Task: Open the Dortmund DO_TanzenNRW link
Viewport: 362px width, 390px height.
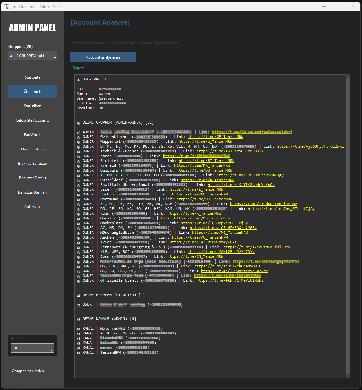Action: click(204, 199)
